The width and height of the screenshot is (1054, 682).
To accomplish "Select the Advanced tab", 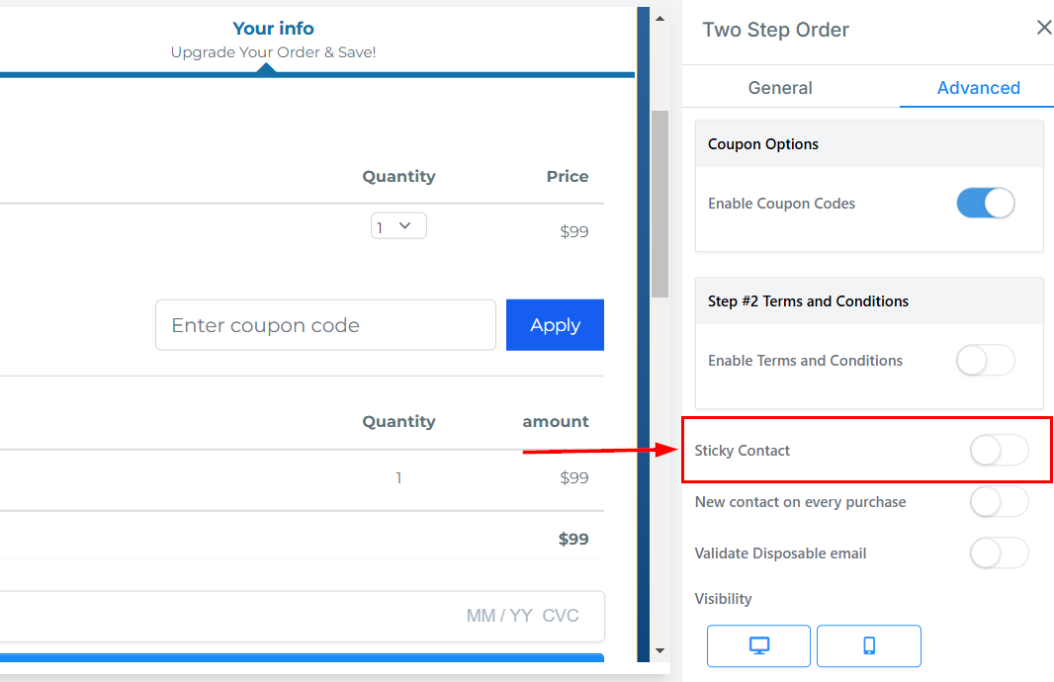I will coord(978,88).
